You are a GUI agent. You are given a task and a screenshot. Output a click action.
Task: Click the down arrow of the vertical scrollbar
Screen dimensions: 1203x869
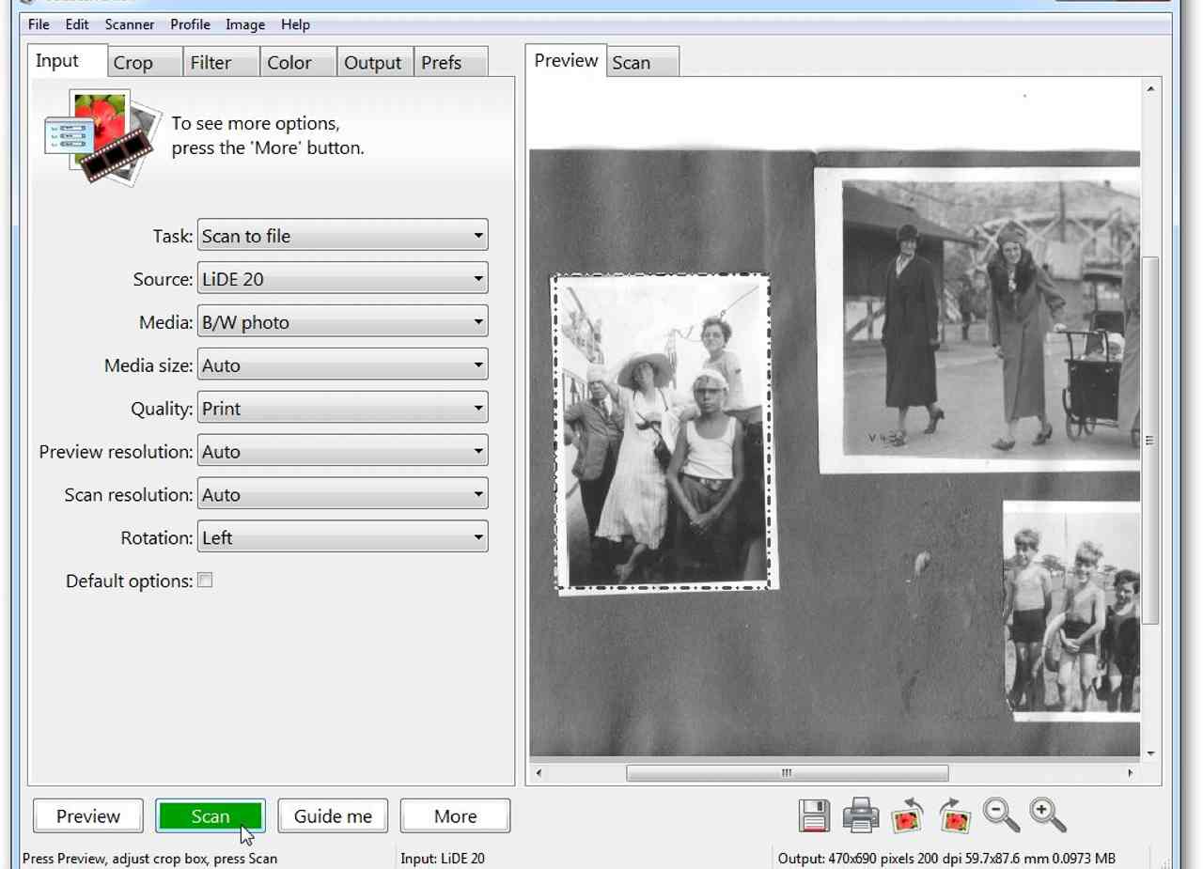[1150, 753]
